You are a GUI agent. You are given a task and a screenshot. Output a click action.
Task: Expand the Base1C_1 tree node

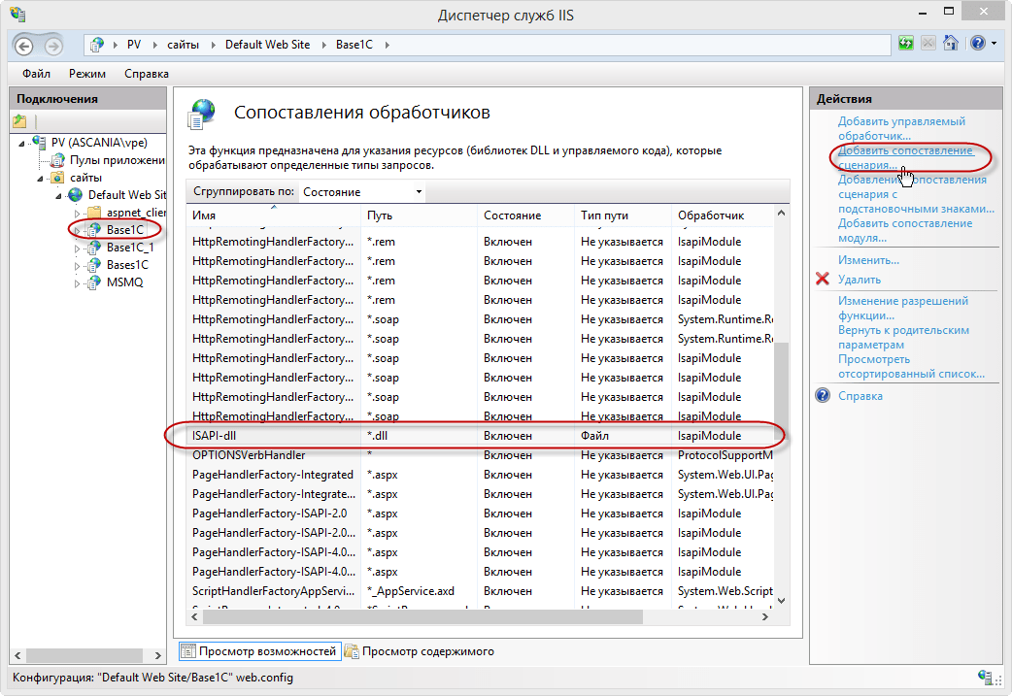pos(78,248)
